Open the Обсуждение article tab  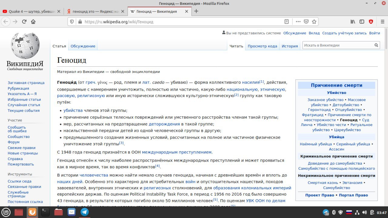(83, 46)
